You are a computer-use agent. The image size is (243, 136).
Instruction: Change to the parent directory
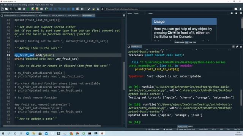coord(240,9)
